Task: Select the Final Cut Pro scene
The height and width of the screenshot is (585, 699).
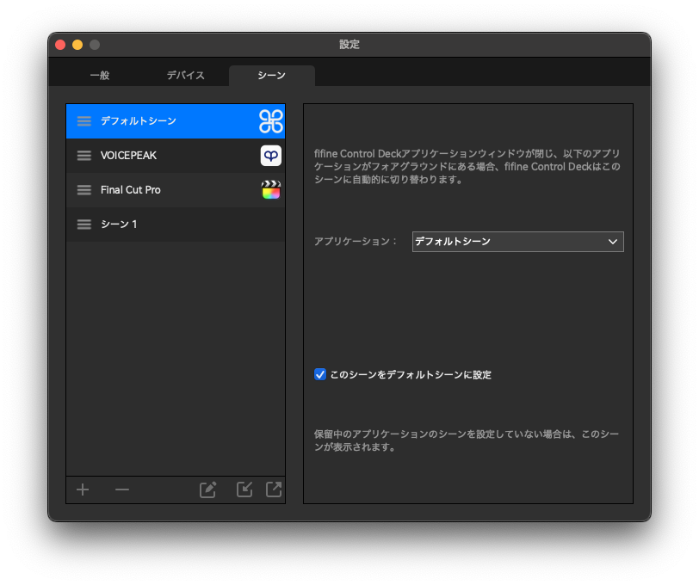Action: (164, 190)
